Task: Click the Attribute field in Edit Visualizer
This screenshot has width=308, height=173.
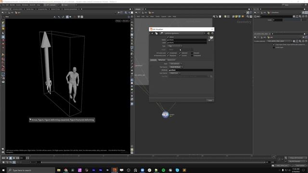Action: click(191, 70)
